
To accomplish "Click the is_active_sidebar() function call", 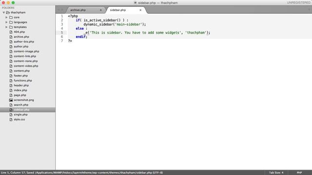I will pos(102,20).
